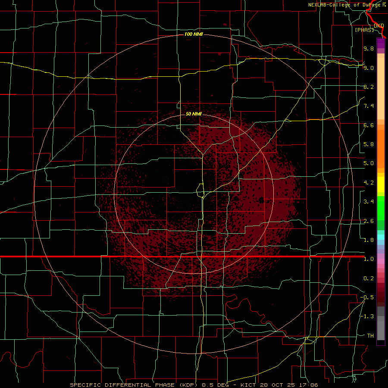Click the "100 NMI" range ring label
388x388 pixels.
point(194,34)
